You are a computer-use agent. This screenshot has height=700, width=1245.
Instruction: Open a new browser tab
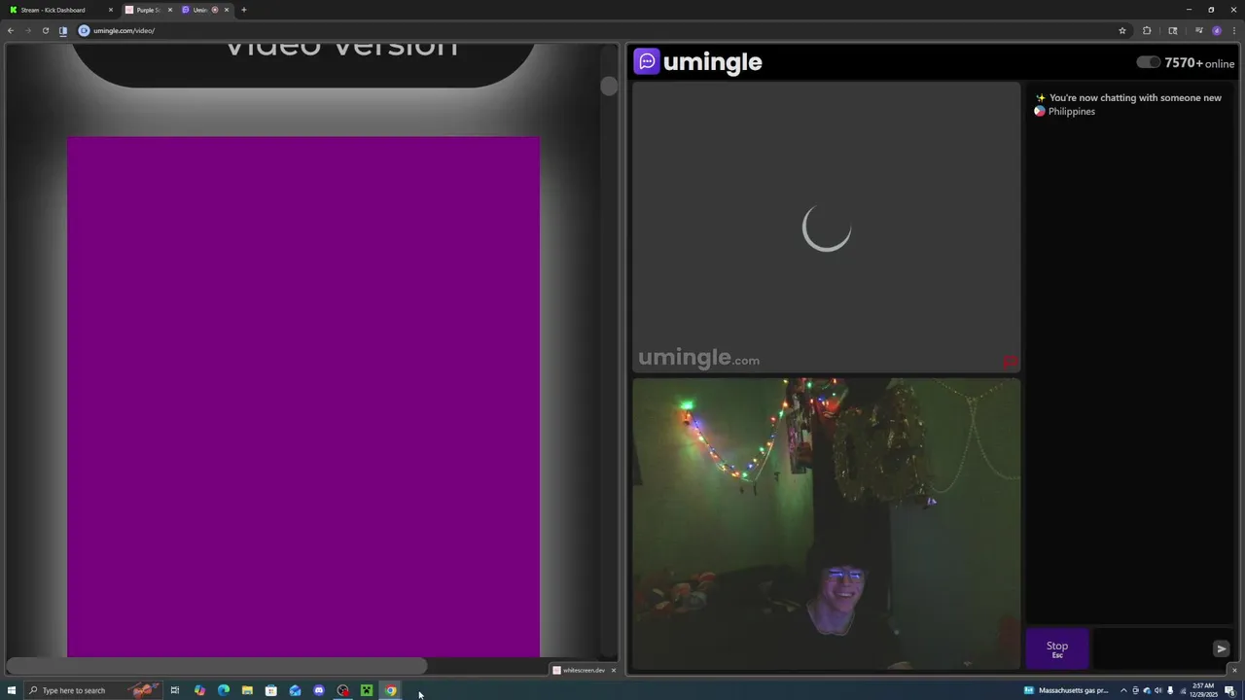pyautogui.click(x=244, y=10)
